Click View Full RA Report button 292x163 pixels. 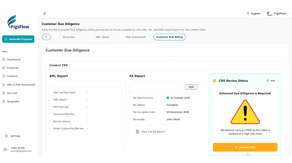(151, 132)
